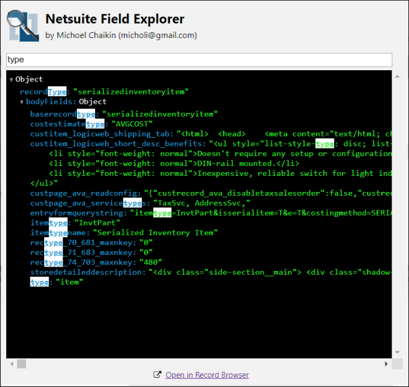Click the left arrow of horizontal scrollbar
409x387 pixels.
pyautogui.click(x=11, y=363)
